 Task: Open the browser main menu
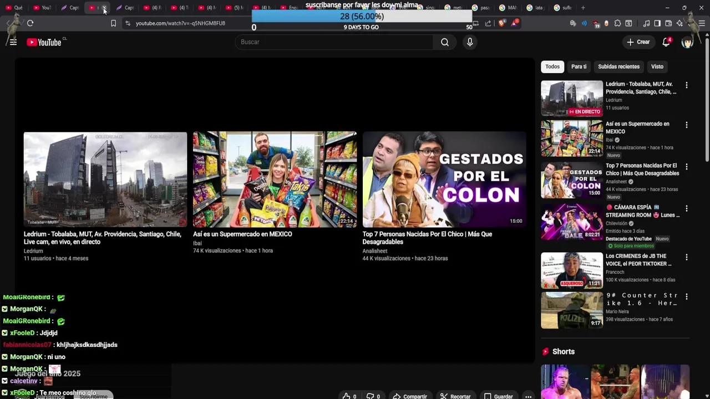pyautogui.click(x=702, y=23)
